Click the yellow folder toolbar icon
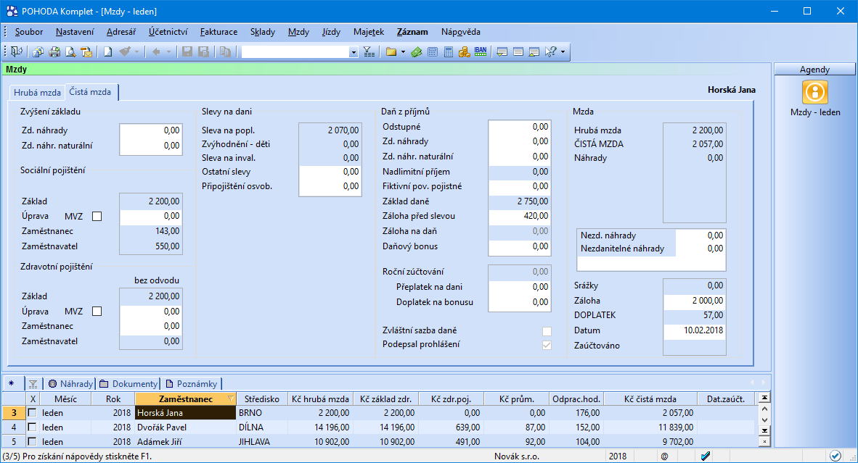The image size is (858, 463). (391, 52)
